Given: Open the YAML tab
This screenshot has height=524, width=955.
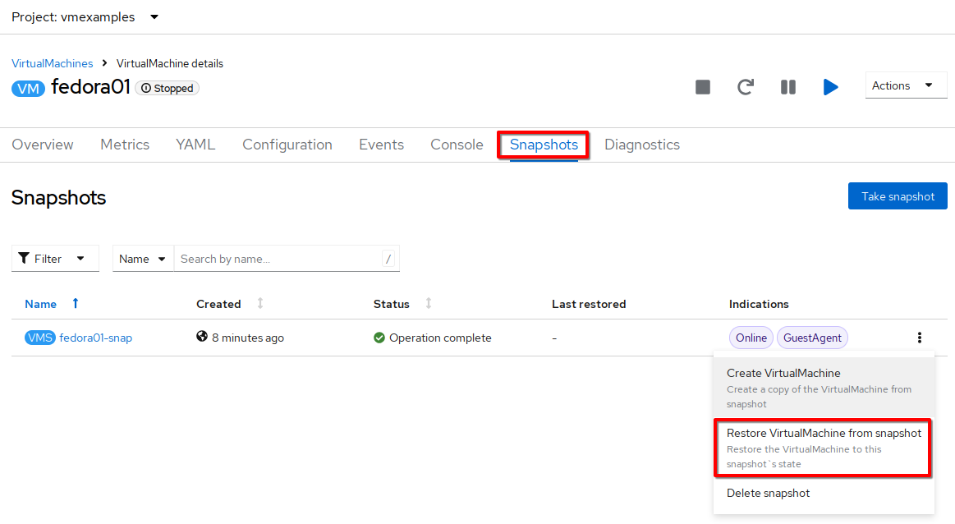Looking at the screenshot, I should [x=195, y=145].
